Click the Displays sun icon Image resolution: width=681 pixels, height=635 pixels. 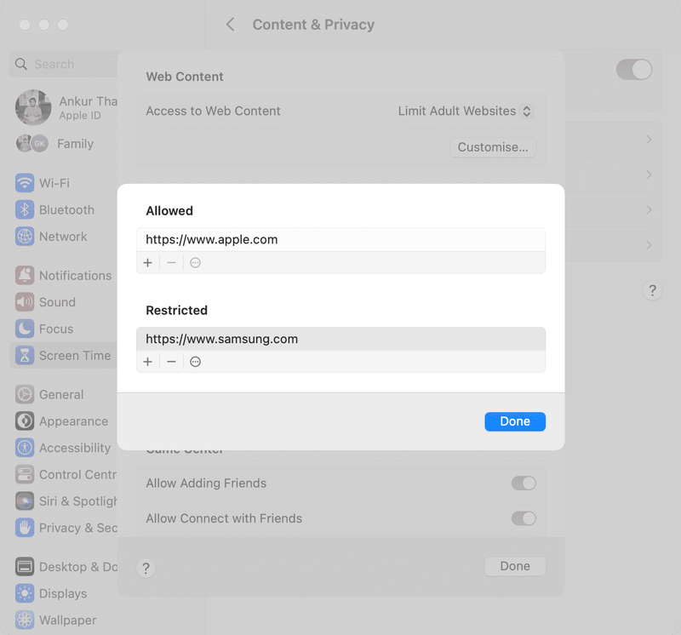(x=25, y=593)
